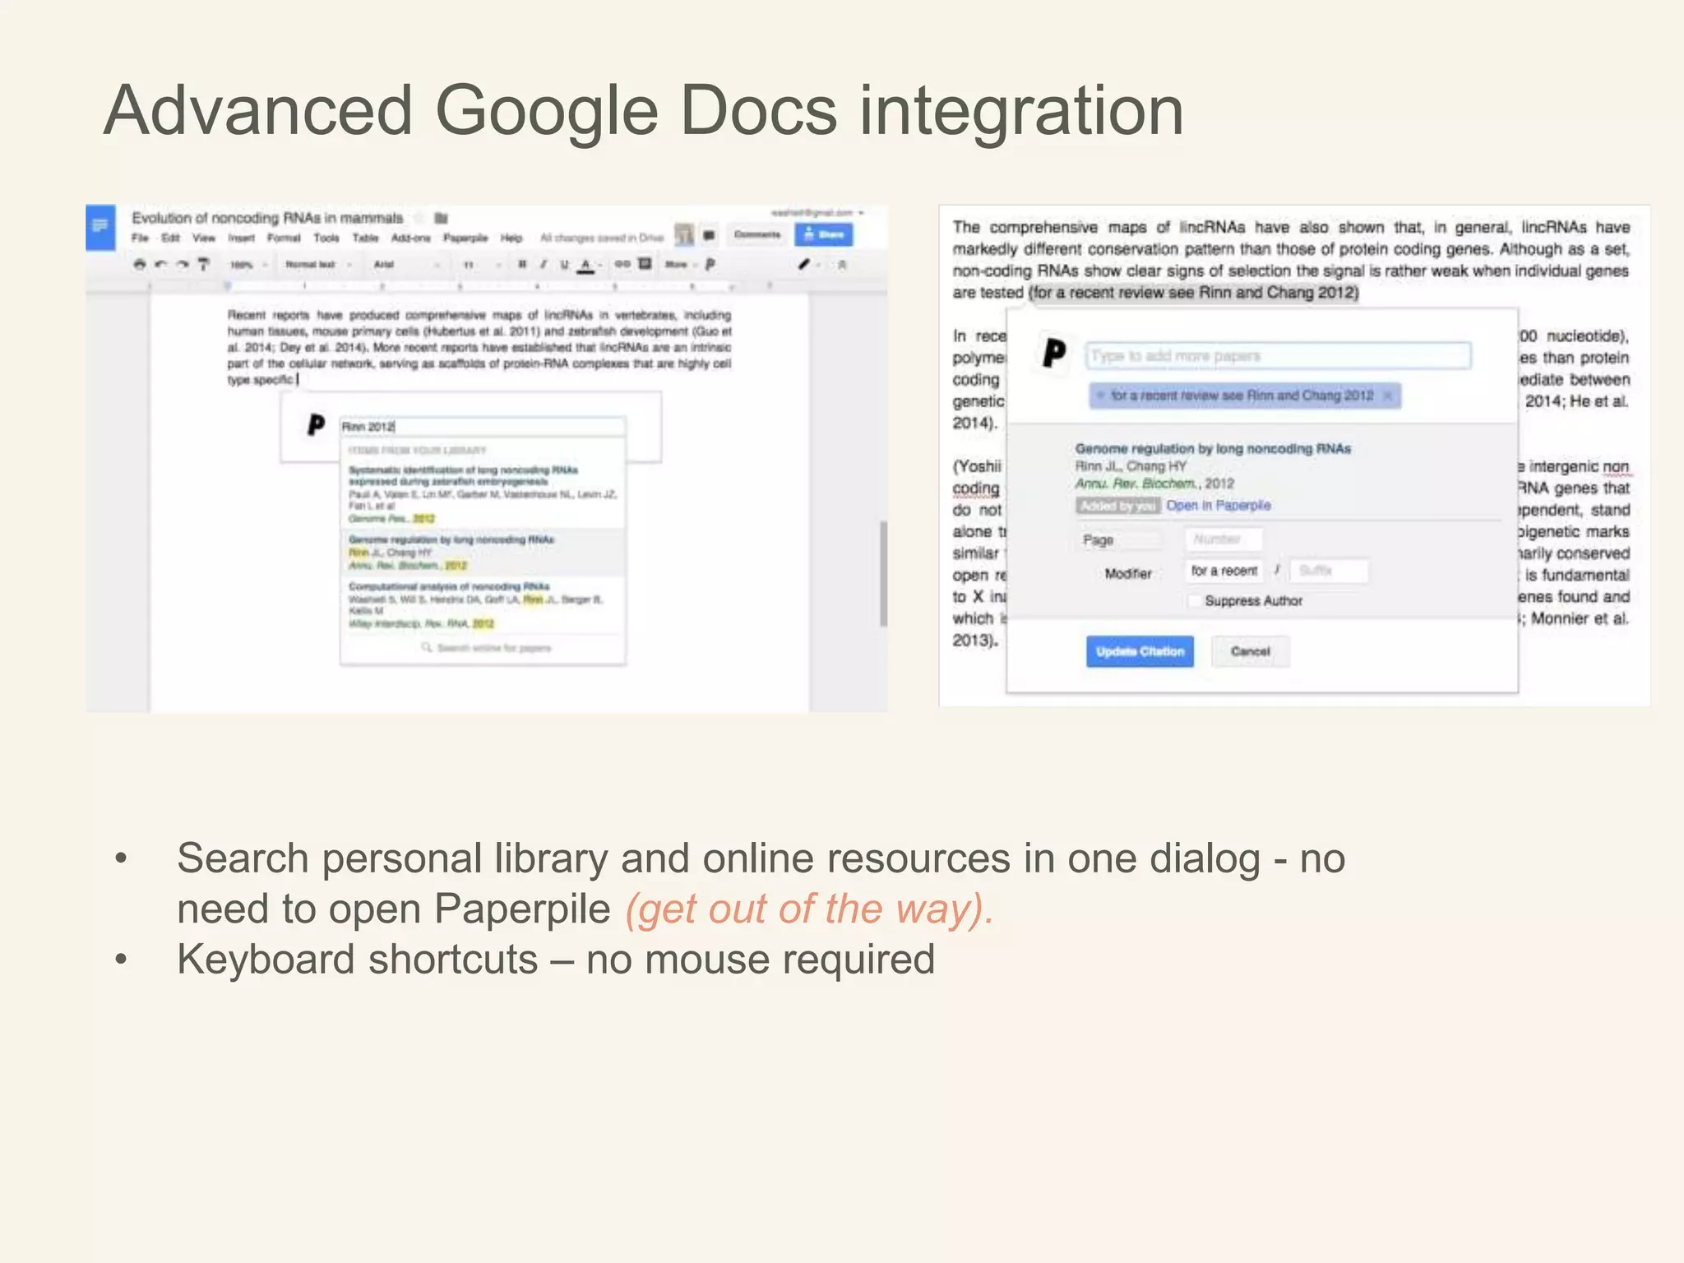Screen dimensions: 1684x1263
Task: Toggle the Suppress Author checkbox
Action: tap(1194, 601)
